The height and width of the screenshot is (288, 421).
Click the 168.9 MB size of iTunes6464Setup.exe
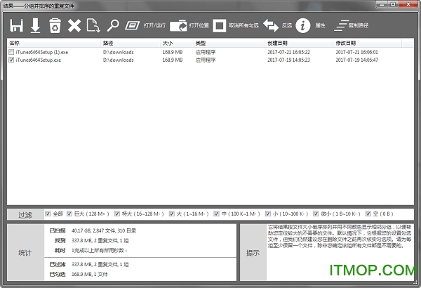click(x=173, y=60)
